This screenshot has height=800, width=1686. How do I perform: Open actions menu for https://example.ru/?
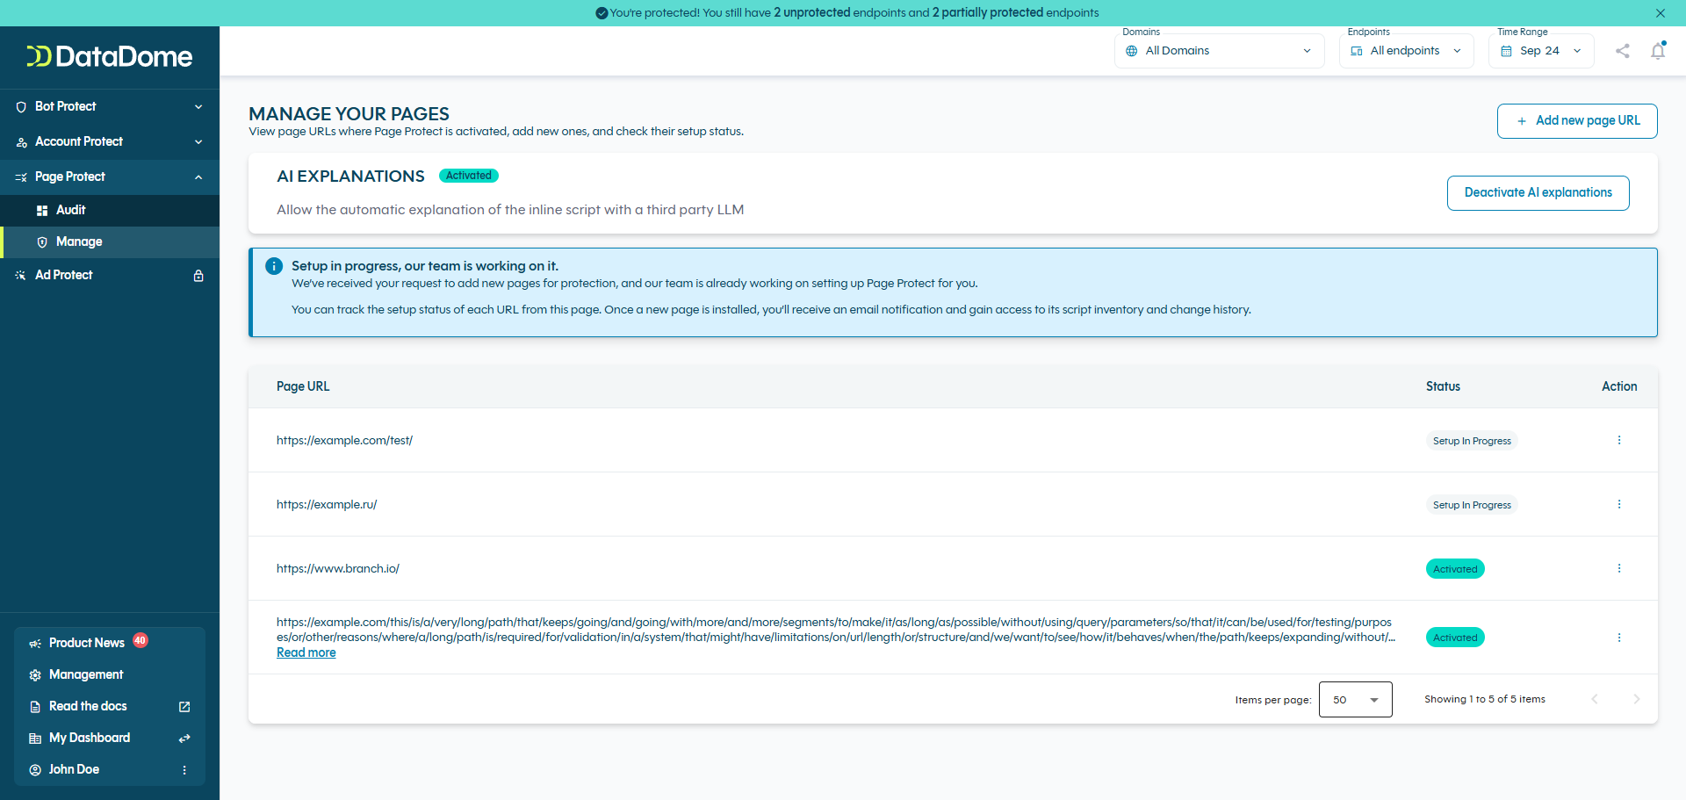(x=1619, y=504)
